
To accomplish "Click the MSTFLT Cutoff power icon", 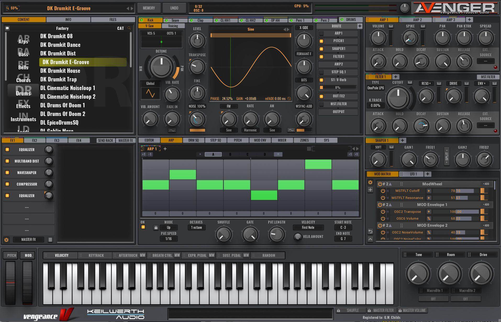I will point(383,191).
